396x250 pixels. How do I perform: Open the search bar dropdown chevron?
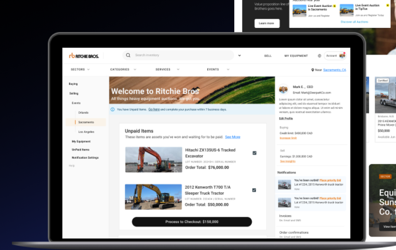pos(240,56)
